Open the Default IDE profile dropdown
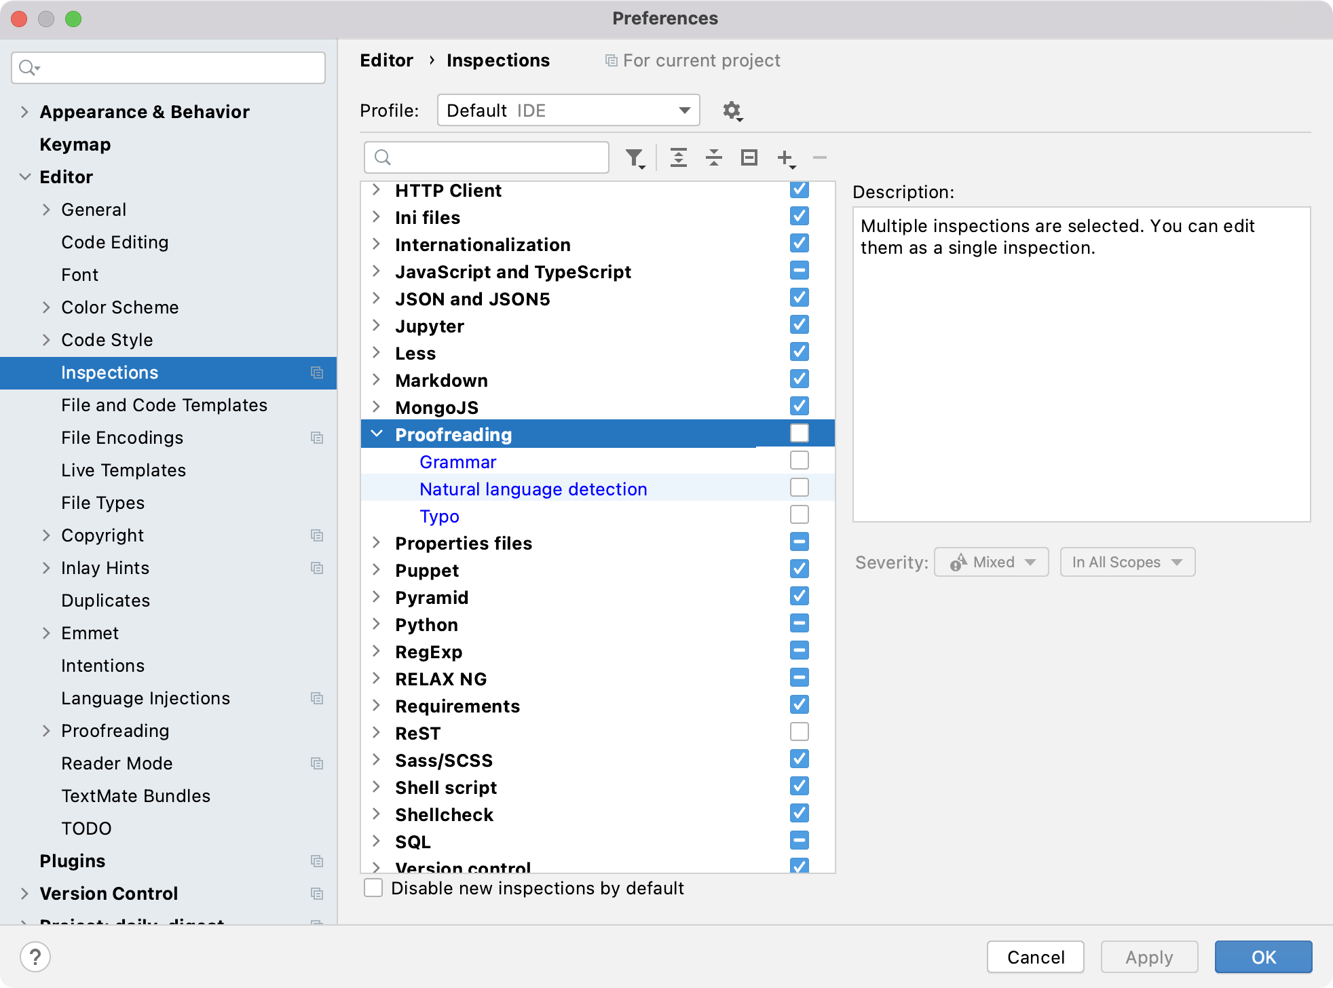Image resolution: width=1333 pixels, height=988 pixels. 567,111
